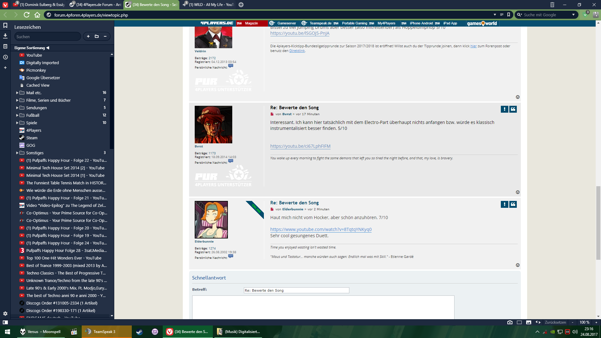This screenshot has height=338, width=601.
Task: Open Steam bookmark in panel
Action: pyautogui.click(x=32, y=138)
